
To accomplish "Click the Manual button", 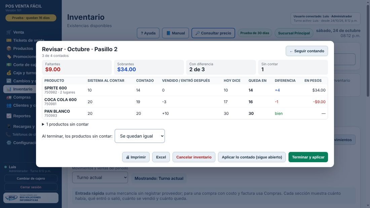I will coord(176,33).
